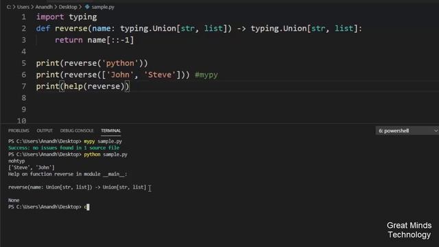Screen dimensions: 439x247
Task: Click terminal output ['Steve', 'John']
Action: pos(32,167)
